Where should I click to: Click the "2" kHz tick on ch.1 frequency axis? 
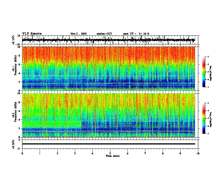pyautogui.click(x=19, y=82)
